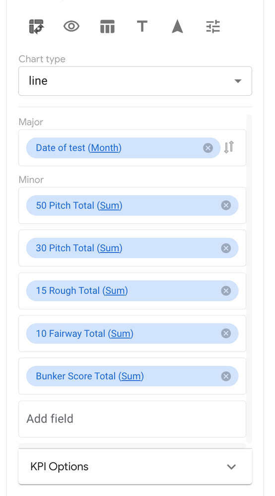Click the fields list vertical scrollbar

(x=249, y=279)
